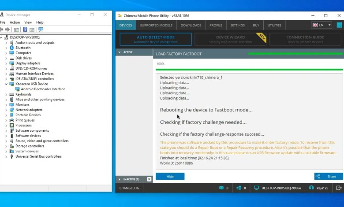Image resolution: width=344 pixels, height=207 pixels.
Task: Click the Android Bootloader Interface device icon
Action: [x=17, y=89]
